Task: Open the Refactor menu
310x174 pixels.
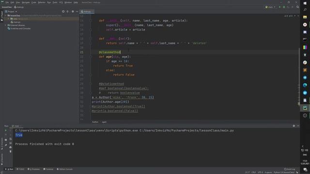Action: 42,2
